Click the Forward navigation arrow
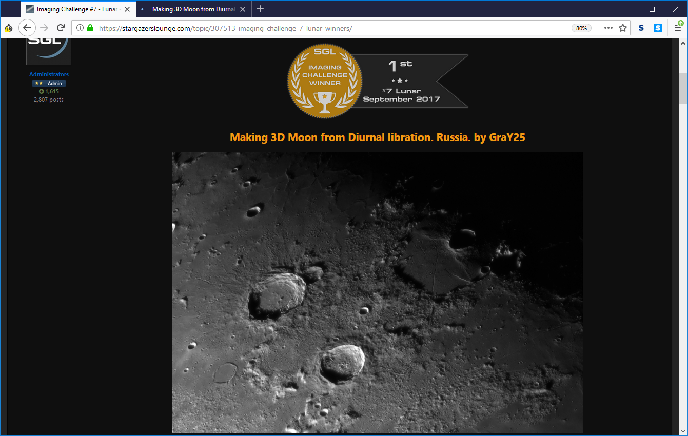This screenshot has width=688, height=436. click(x=45, y=28)
